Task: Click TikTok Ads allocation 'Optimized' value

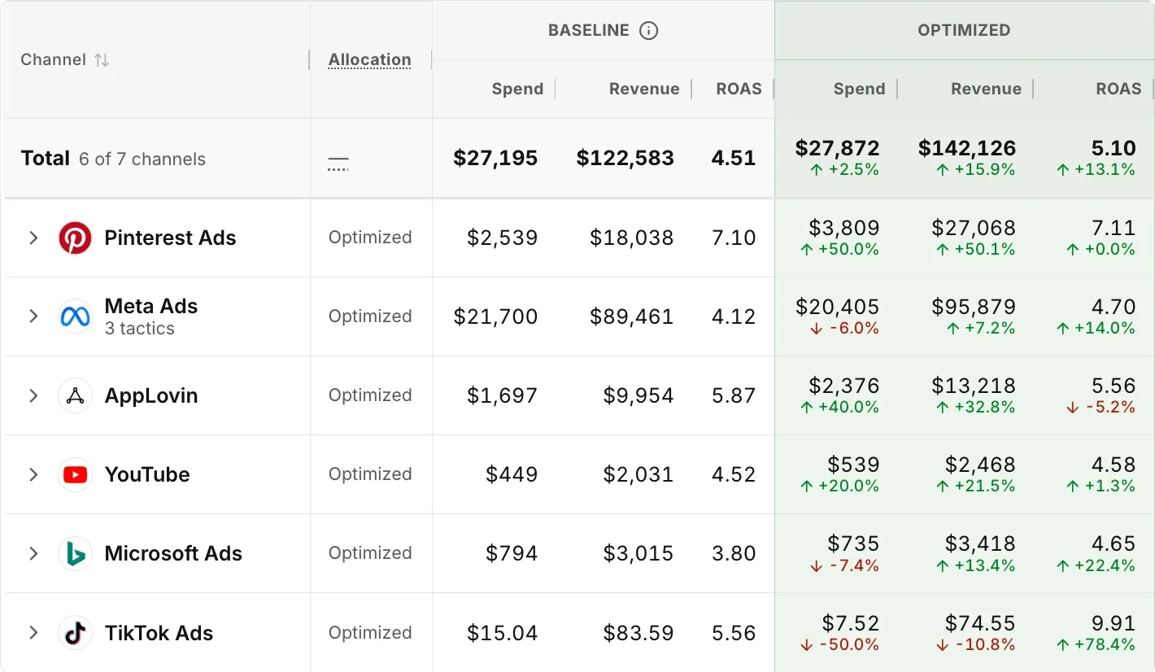Action: pos(370,633)
